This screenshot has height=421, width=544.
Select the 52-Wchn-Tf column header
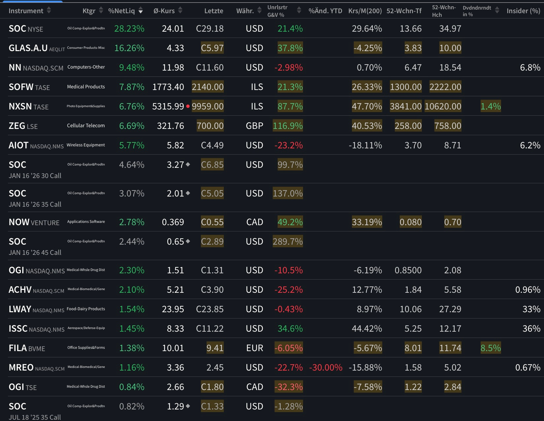tap(404, 11)
